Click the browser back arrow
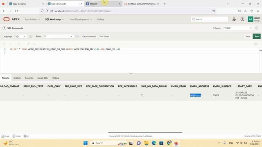This screenshot has width=262, height=147. [4, 11]
